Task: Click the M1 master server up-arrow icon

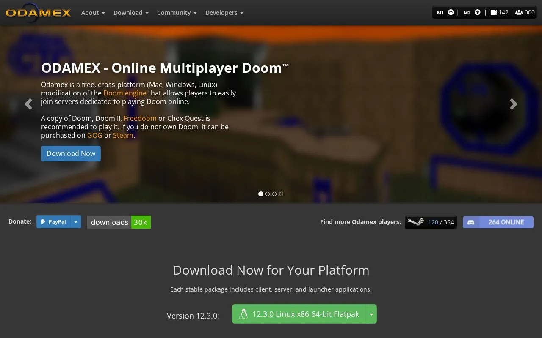Action: point(451,12)
